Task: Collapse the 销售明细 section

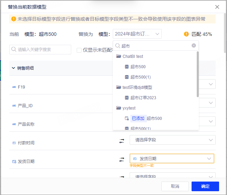Action: (13, 68)
